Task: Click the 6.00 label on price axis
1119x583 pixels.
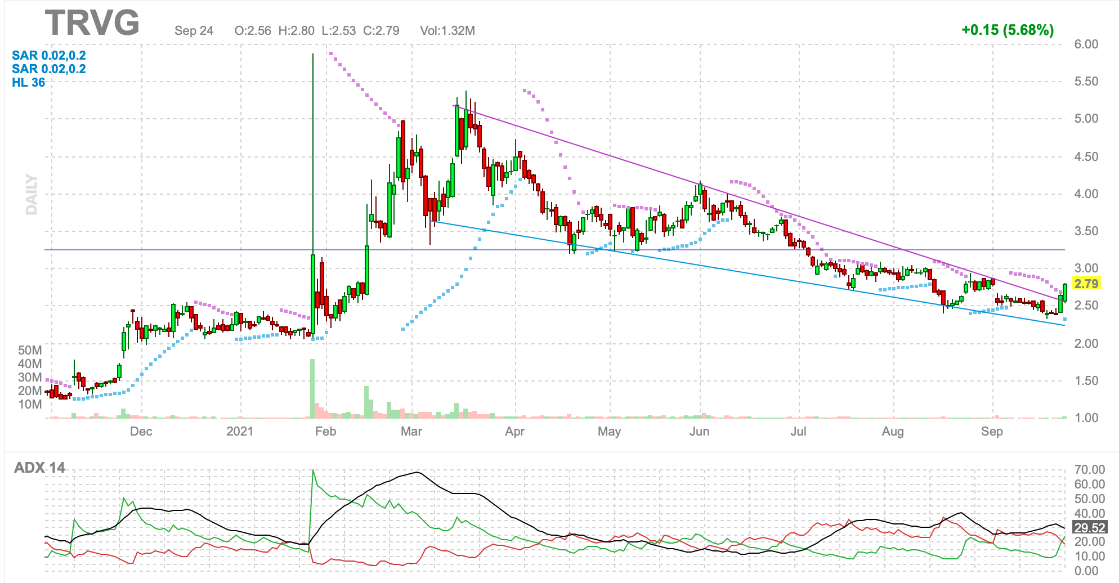Action: pos(1086,44)
